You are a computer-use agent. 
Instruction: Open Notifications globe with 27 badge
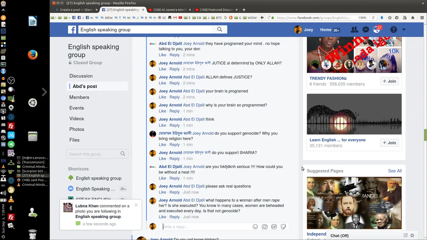377,30
